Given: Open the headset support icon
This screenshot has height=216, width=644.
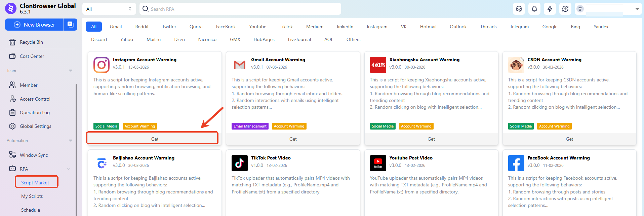Looking at the screenshot, I should pos(519,9).
